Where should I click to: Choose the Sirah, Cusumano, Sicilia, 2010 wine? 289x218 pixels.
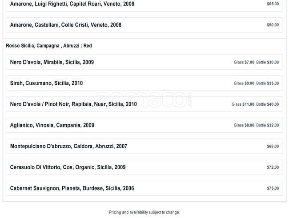[x=46, y=83]
